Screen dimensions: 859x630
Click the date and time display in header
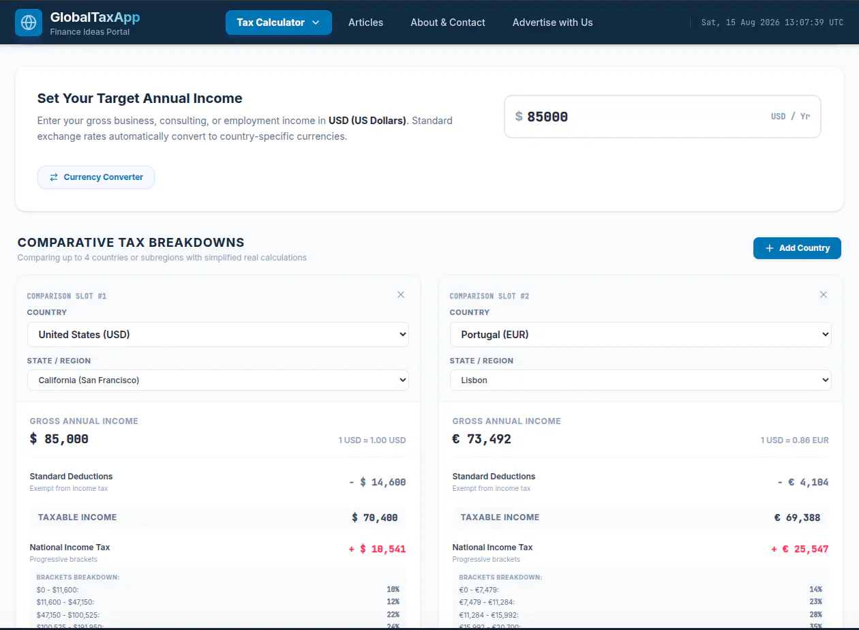click(772, 22)
